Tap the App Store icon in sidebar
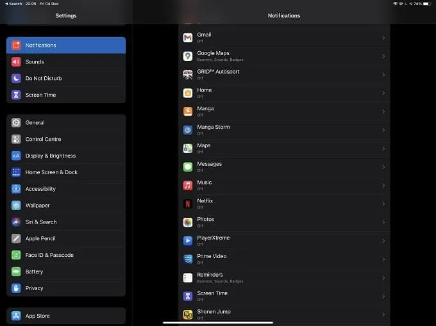436x326 pixels. tap(16, 316)
